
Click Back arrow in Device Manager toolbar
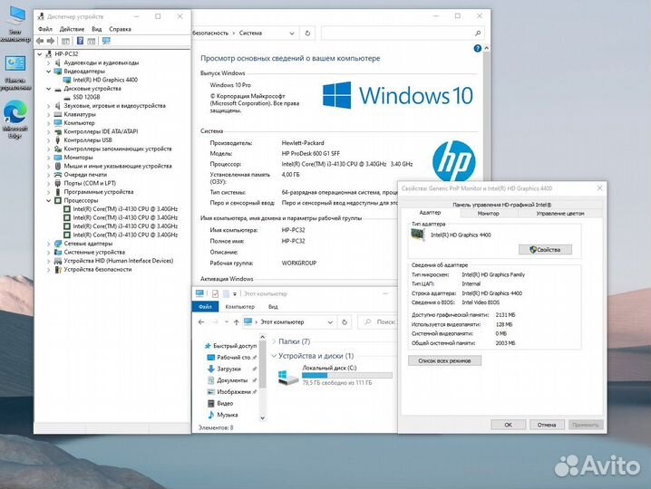coord(40,41)
